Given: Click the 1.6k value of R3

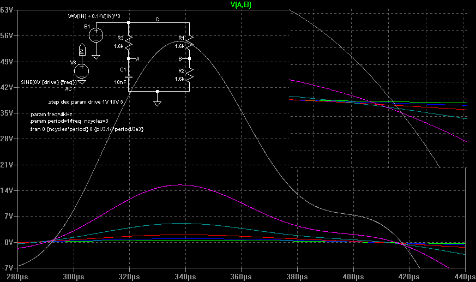Looking at the screenshot, I should coord(119,46).
